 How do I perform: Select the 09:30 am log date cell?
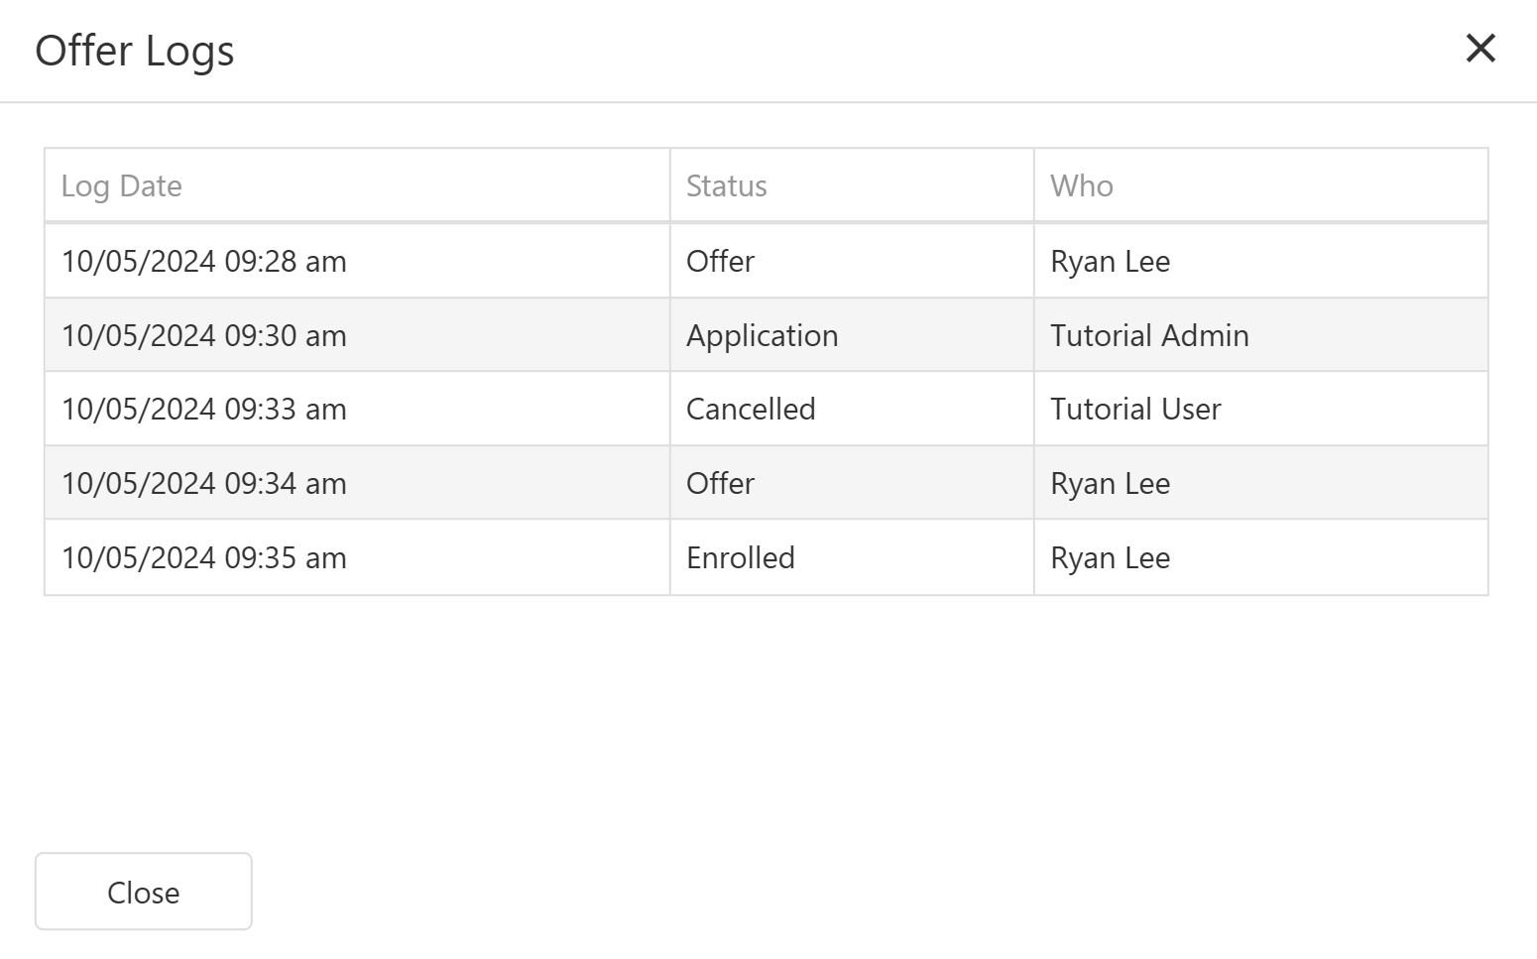tap(204, 336)
